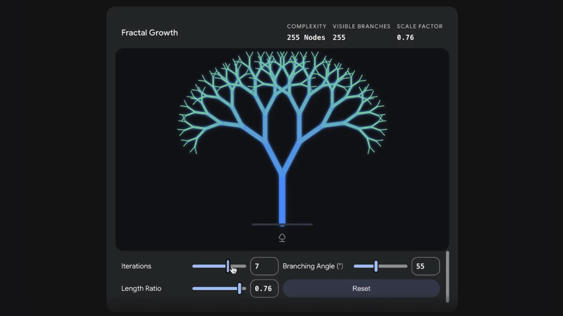Focus the Length Ratio input showing 0.76

[x=264, y=289]
